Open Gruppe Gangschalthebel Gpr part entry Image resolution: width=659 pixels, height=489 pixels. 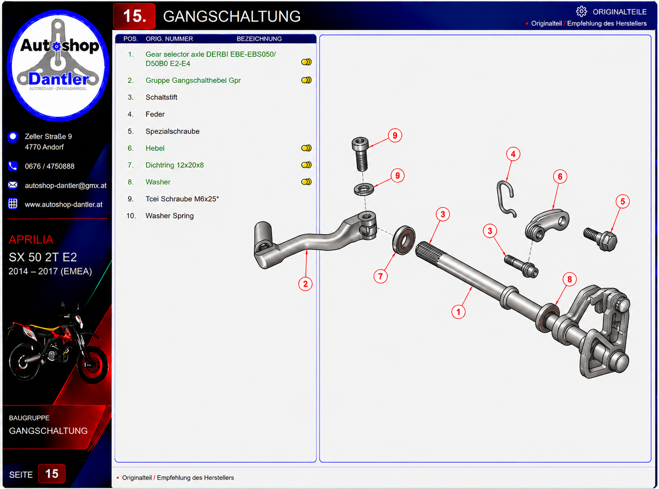pyautogui.click(x=193, y=80)
